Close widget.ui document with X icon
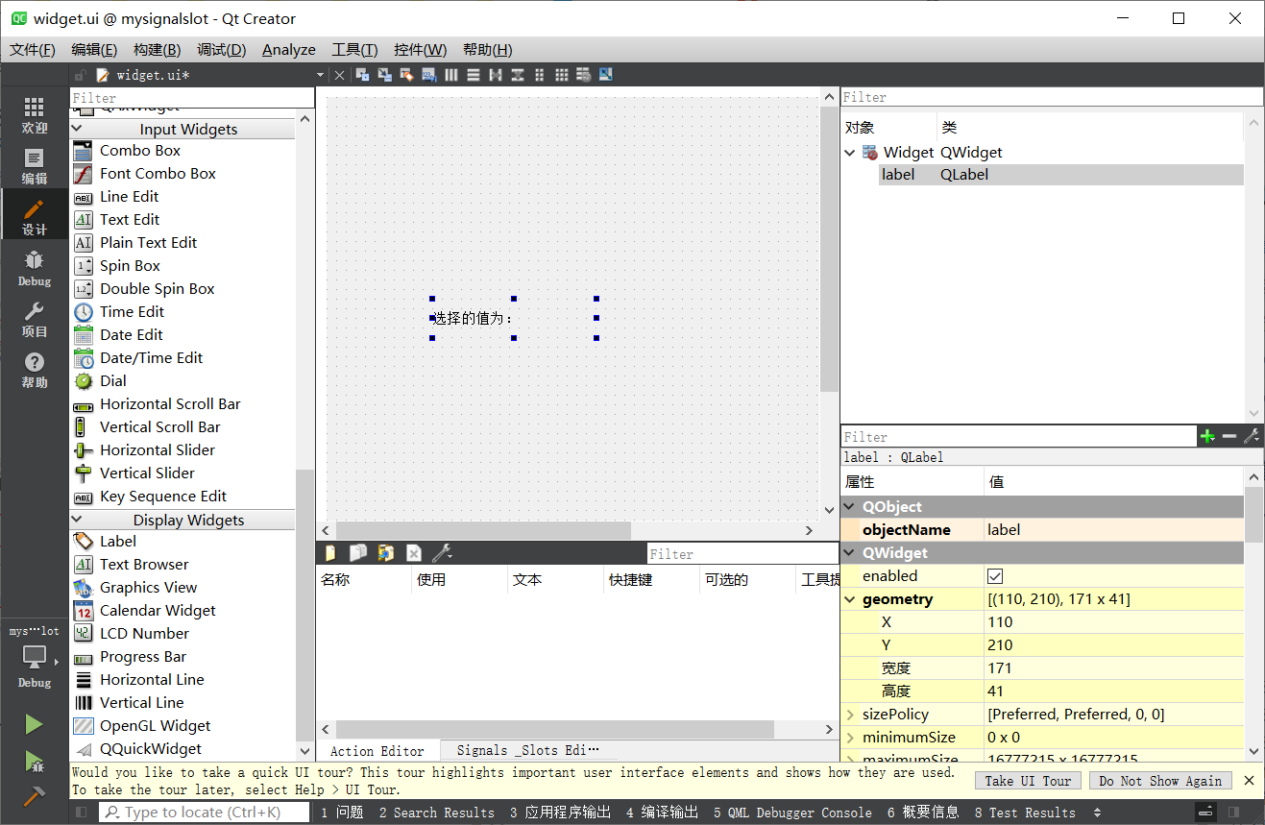 (339, 75)
